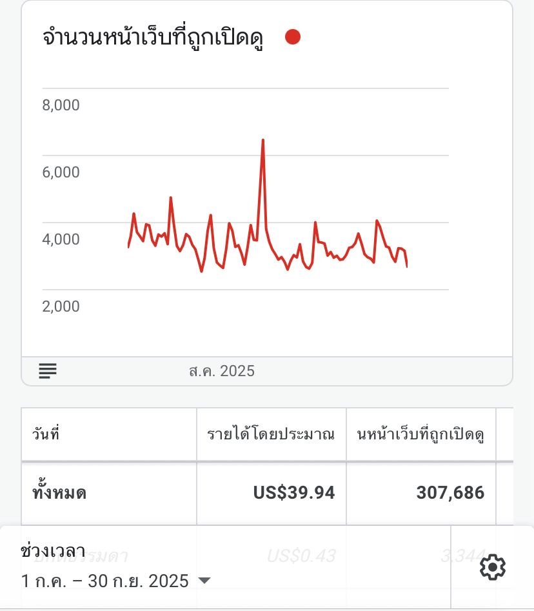
Task: Click the highest peak of the red line
Action: (263, 140)
